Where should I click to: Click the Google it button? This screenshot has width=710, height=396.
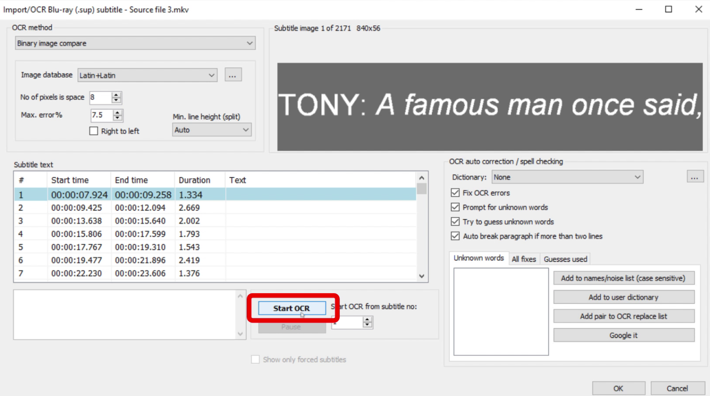click(624, 335)
